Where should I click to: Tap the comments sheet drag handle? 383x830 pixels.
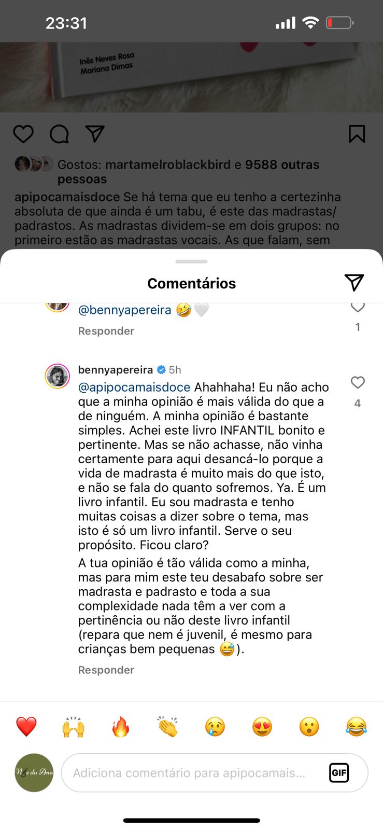point(191,261)
